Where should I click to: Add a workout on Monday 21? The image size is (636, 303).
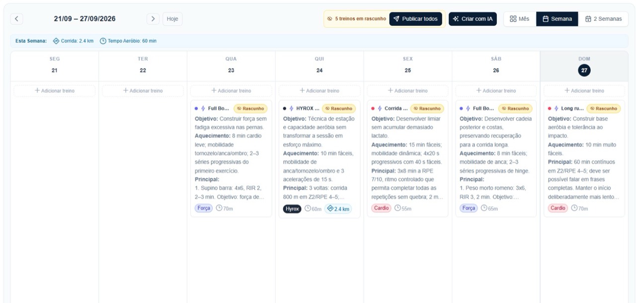pyautogui.click(x=55, y=91)
